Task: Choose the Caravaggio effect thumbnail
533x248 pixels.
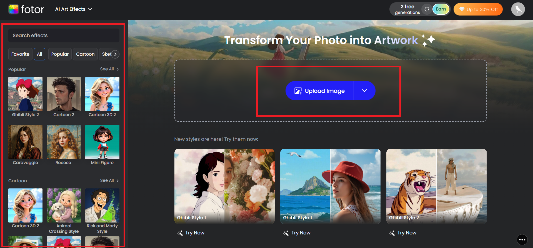Action: pyautogui.click(x=25, y=142)
